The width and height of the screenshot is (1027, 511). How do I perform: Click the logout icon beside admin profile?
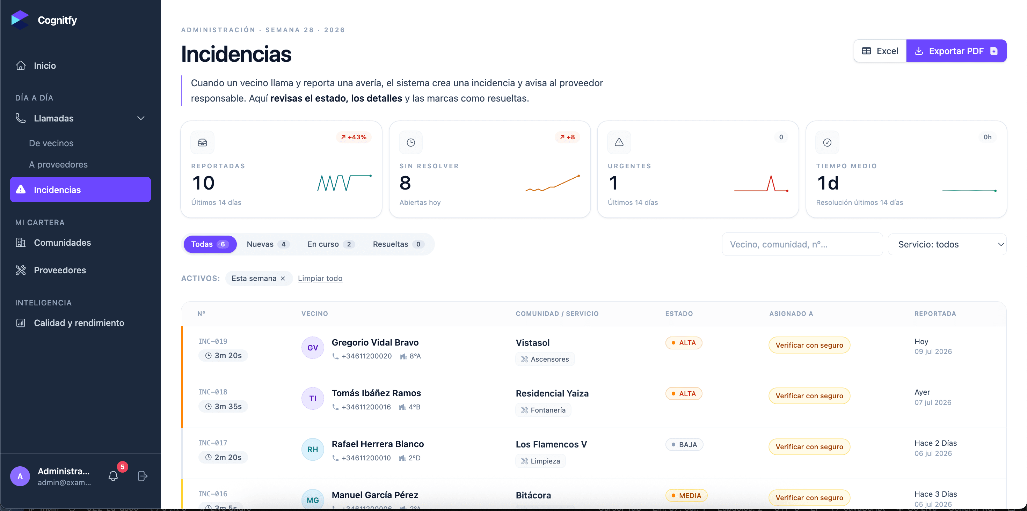(x=142, y=476)
